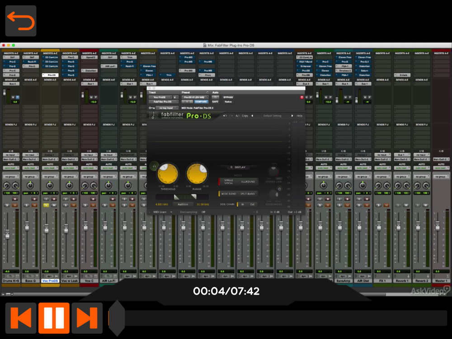452x339 pixels.
Task: Open the Voc ProDS track selector
Action: click(x=160, y=97)
